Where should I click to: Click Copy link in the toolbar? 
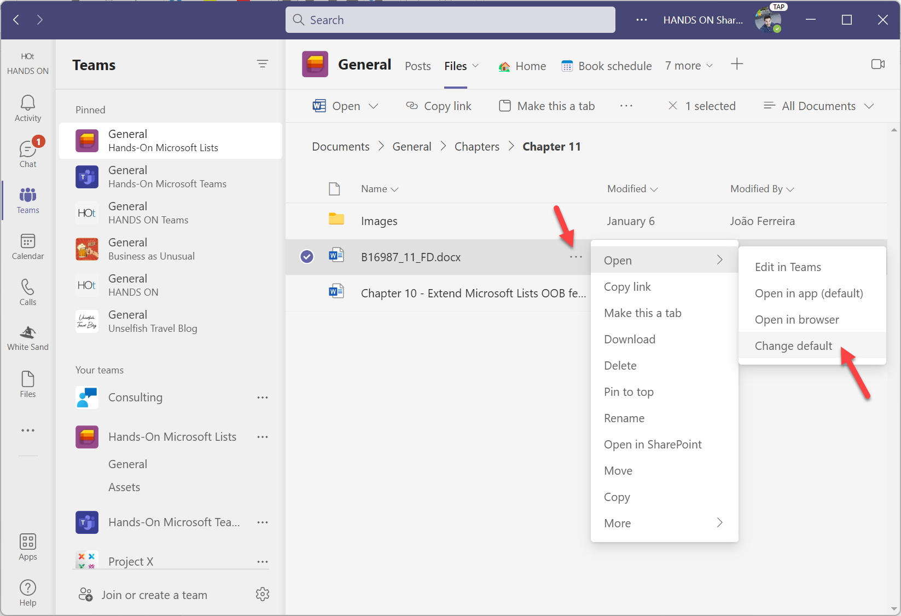tap(439, 106)
